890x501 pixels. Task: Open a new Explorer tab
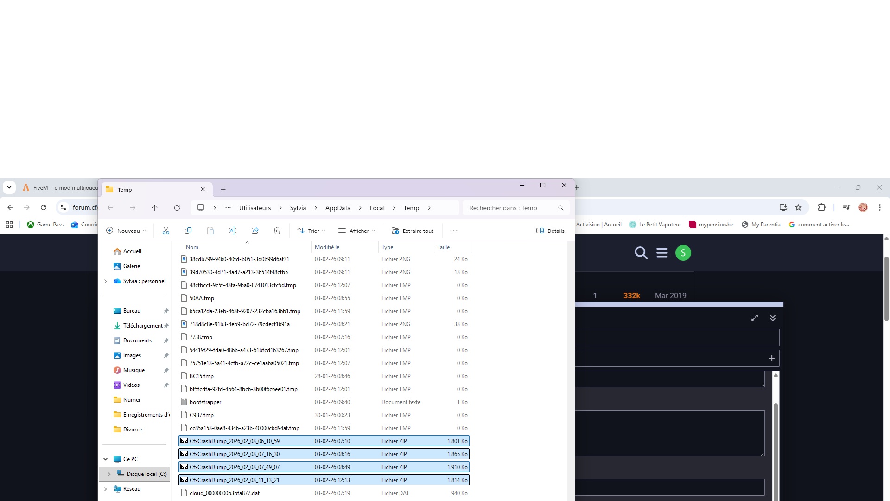pos(223,189)
